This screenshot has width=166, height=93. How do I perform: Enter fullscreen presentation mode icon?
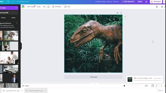click(157, 86)
